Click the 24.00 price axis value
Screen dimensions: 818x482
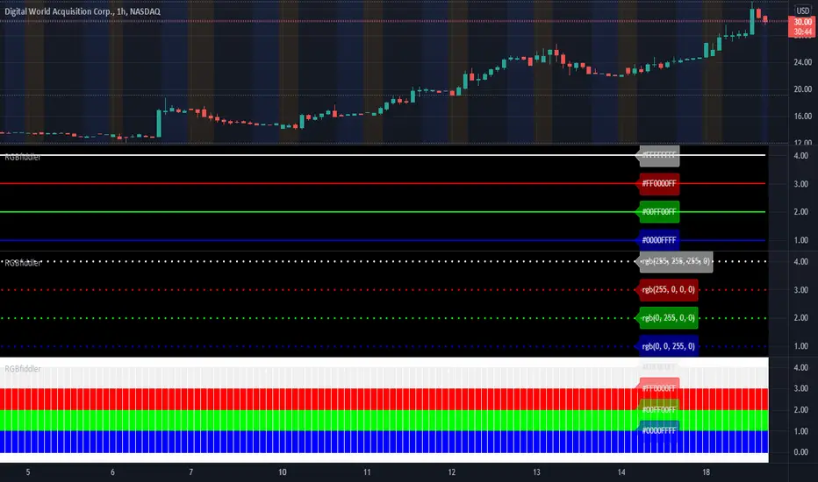click(x=802, y=62)
